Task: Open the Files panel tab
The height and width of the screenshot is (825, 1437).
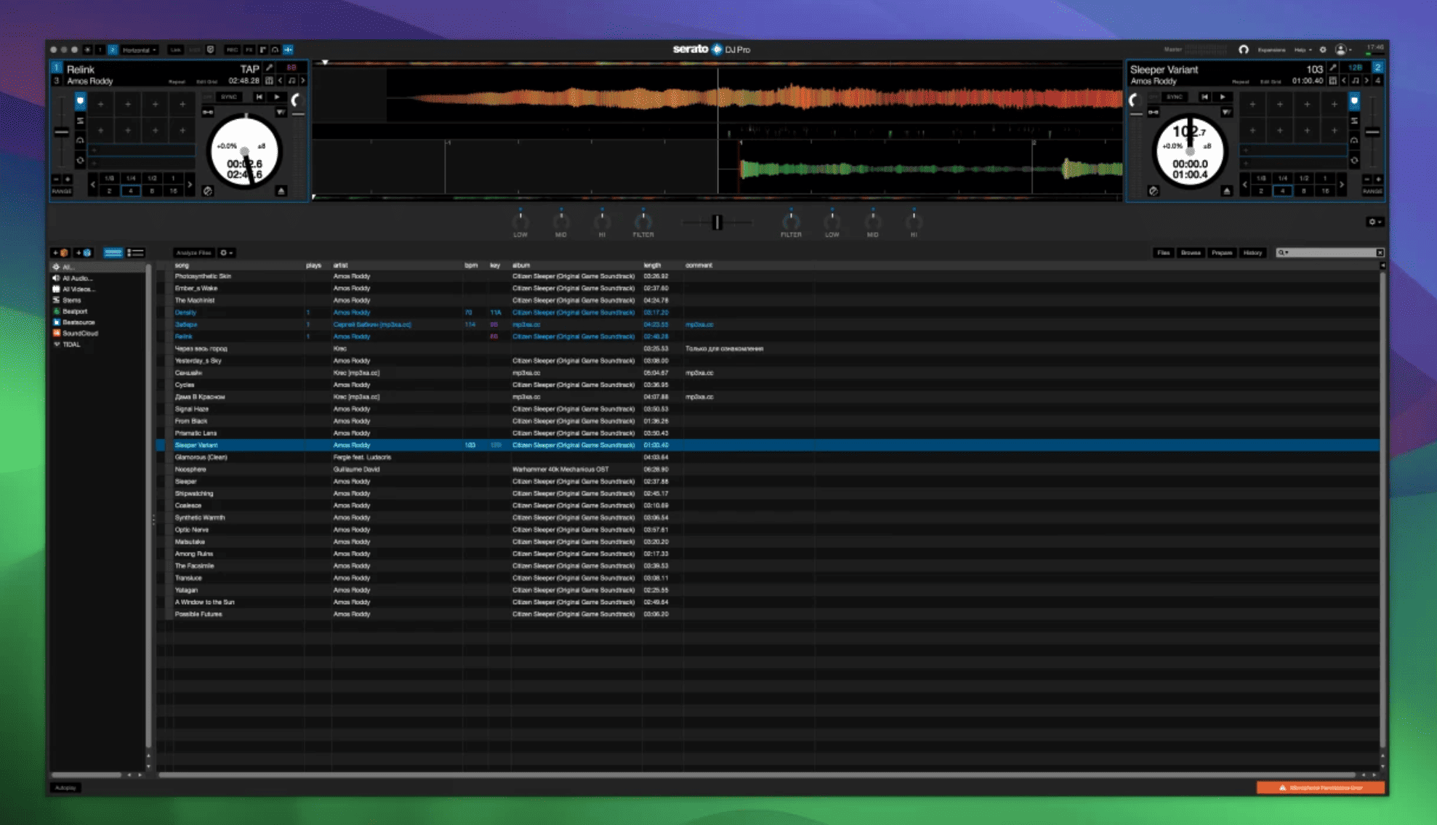Action: point(1164,252)
